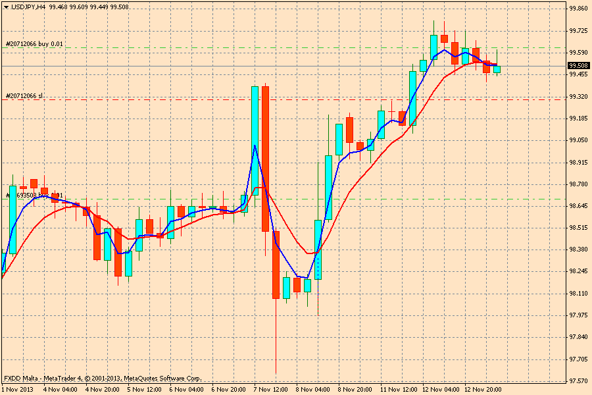Viewport: 592px width, 395px height.
Task: Click the 97.570 price scale label
Action: point(578,381)
